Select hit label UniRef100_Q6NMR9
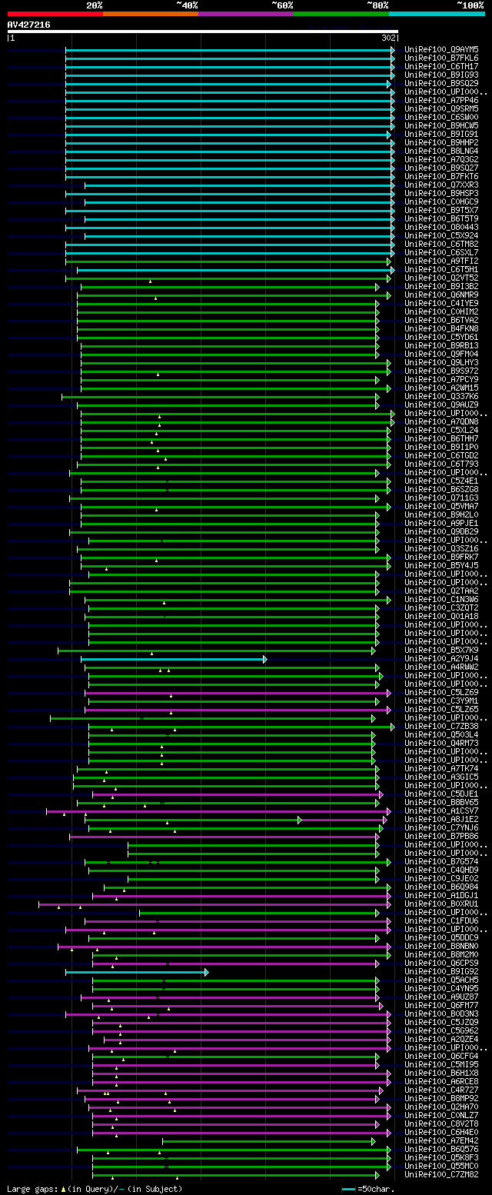This screenshot has height=1195, width=492. [x=443, y=295]
